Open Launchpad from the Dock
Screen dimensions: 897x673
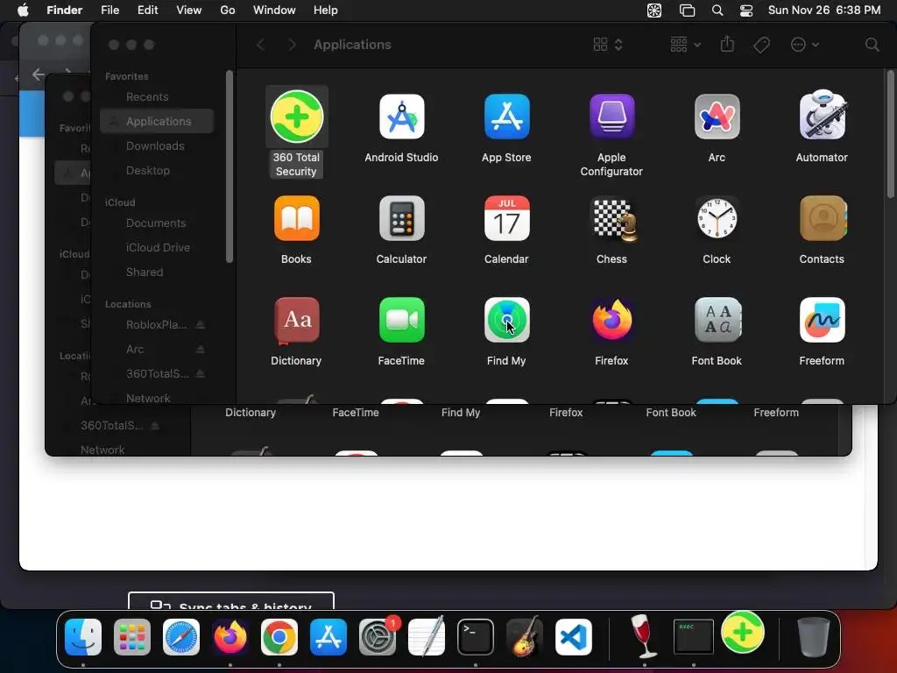pos(132,637)
